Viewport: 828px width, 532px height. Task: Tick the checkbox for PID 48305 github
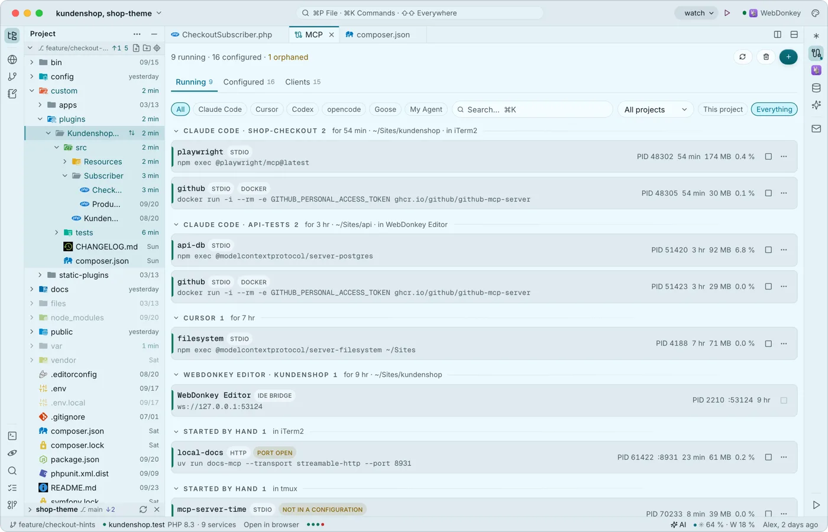click(x=768, y=193)
